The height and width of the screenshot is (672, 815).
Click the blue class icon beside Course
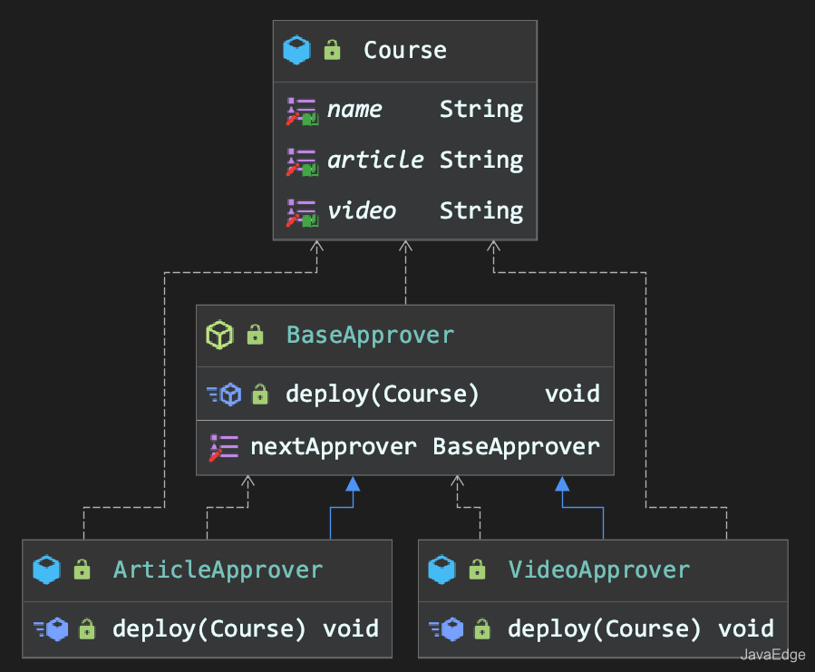click(296, 50)
